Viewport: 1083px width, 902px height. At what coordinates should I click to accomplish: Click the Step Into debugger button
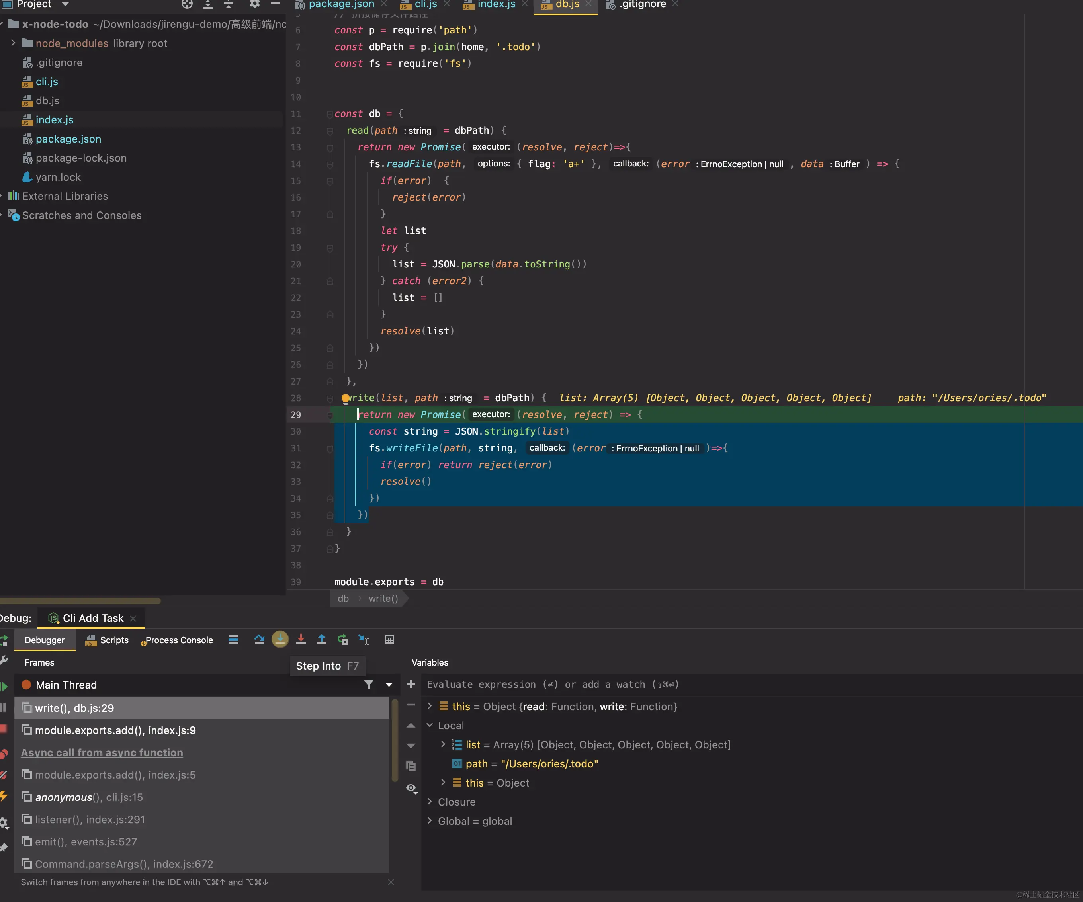coord(280,640)
